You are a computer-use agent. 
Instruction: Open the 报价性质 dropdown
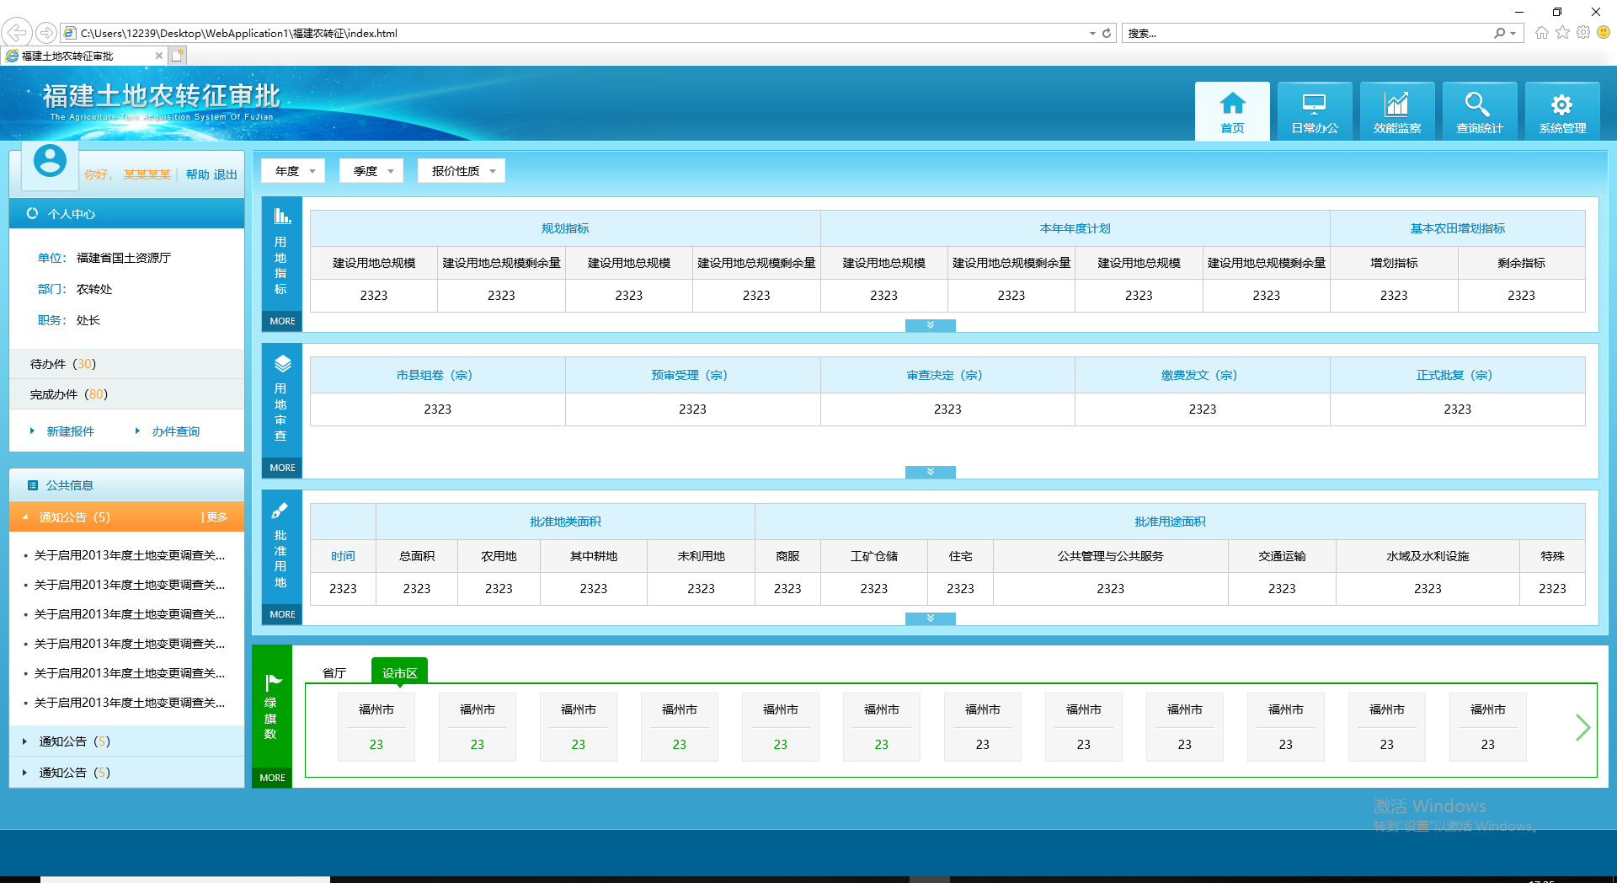click(462, 171)
